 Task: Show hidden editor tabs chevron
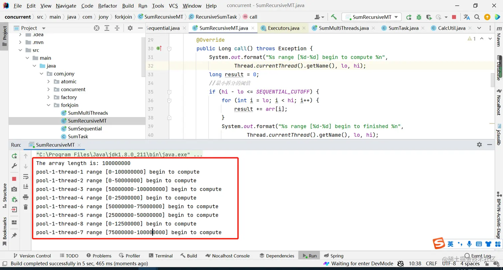(x=479, y=28)
